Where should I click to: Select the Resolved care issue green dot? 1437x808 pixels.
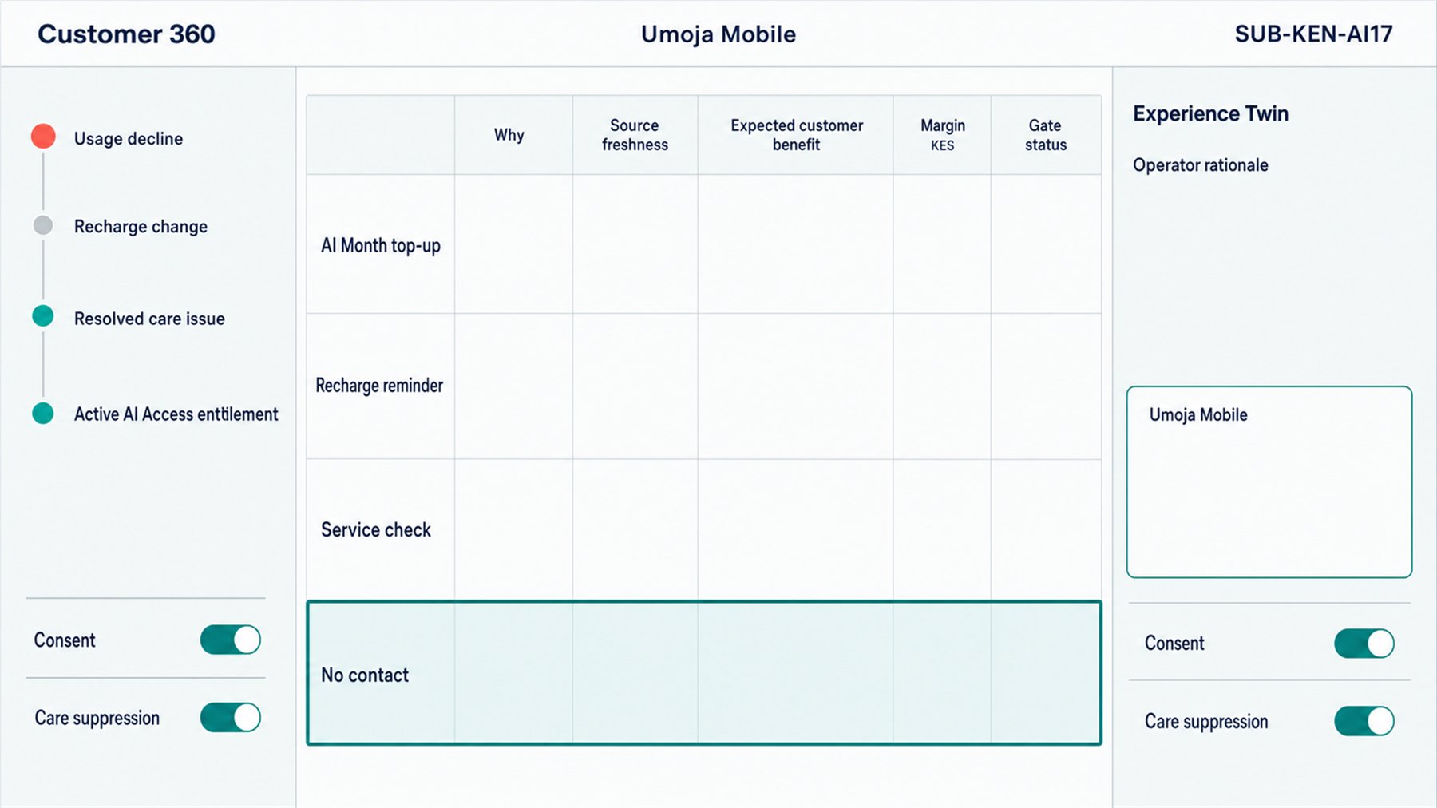point(43,316)
